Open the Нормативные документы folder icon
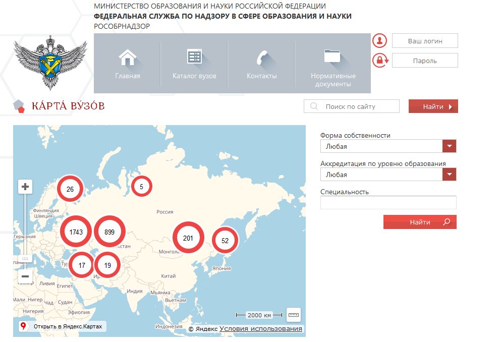Screen dimensions: 500x342 (x=332, y=56)
